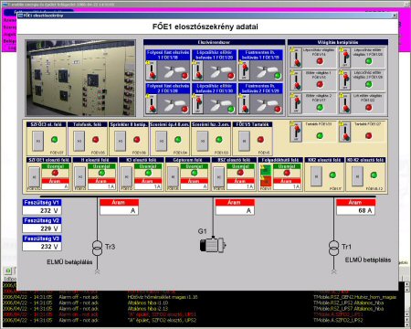
Task: Click the Feszültség V1 value field
Action: click(42, 210)
